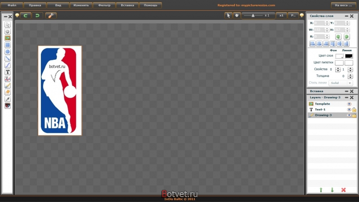Select the Drawing-3 layer row
Screen dimensions: 359x202
(332, 115)
